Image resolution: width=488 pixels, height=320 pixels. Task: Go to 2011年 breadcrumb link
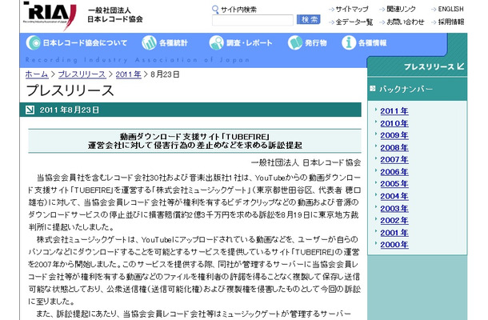point(128,74)
